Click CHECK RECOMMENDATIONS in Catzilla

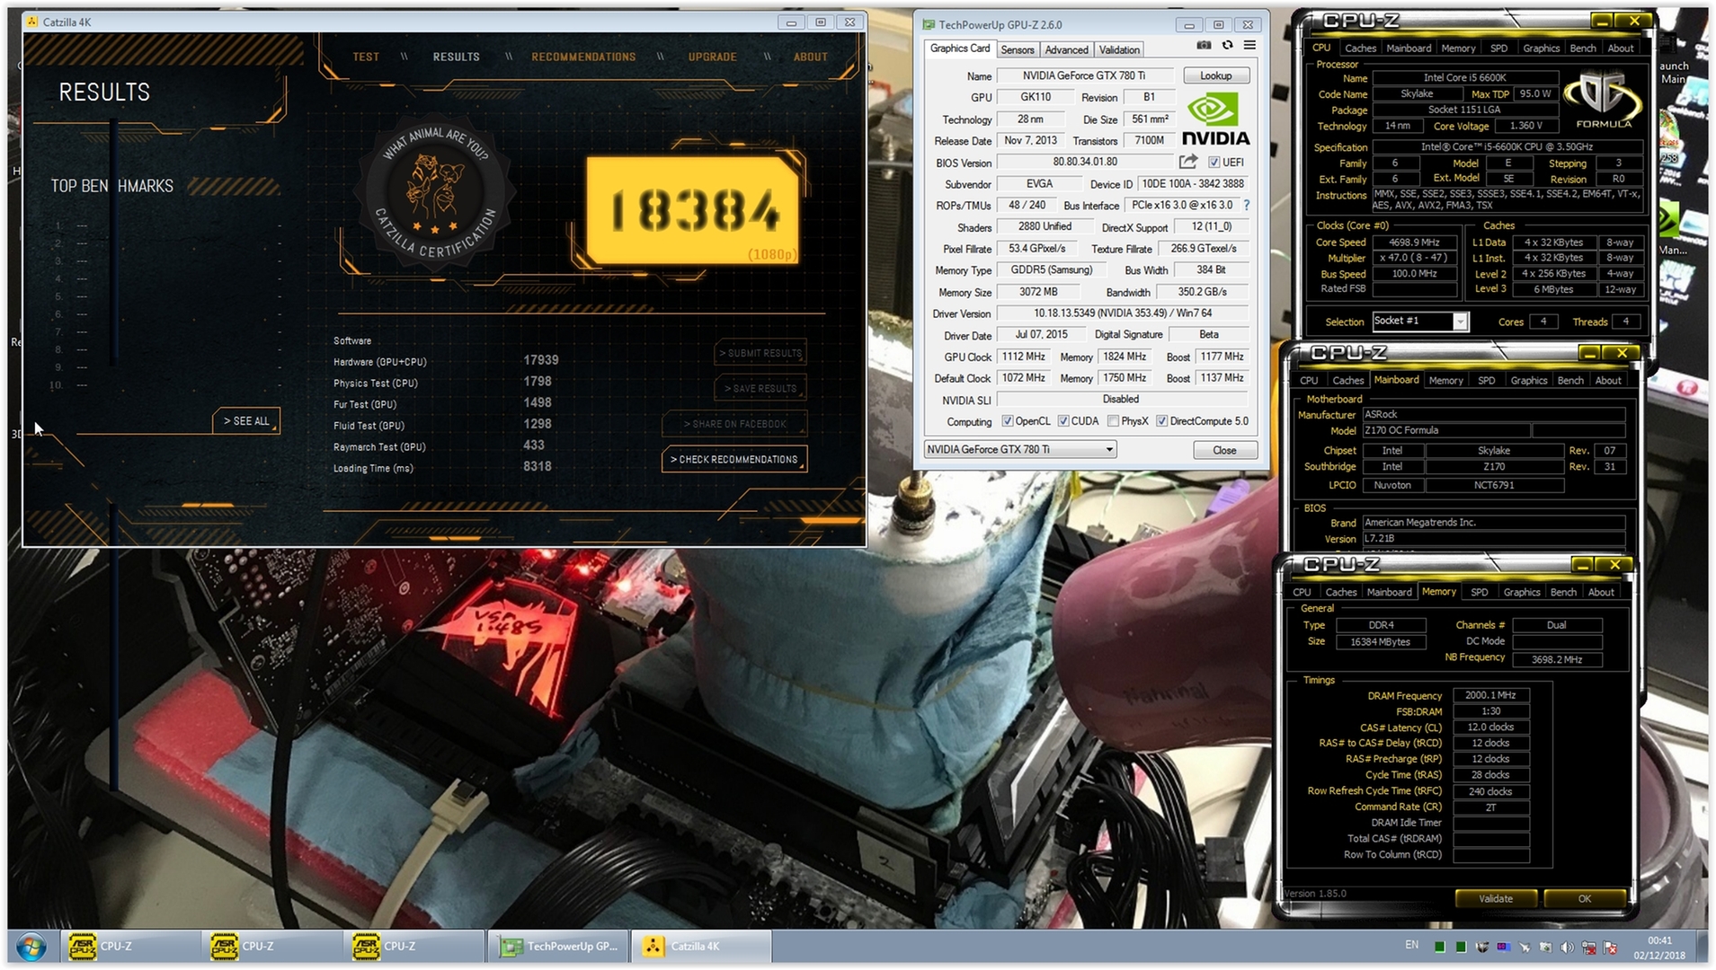734,460
